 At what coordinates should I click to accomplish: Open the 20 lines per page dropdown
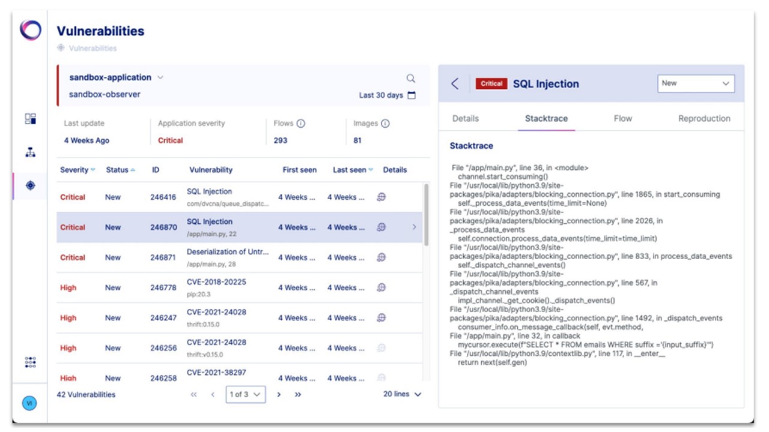point(403,394)
